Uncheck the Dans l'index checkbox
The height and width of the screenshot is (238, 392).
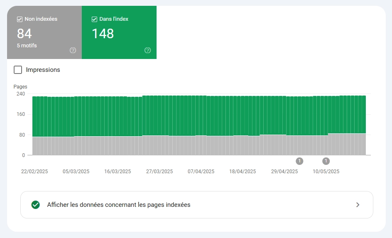(x=94, y=19)
